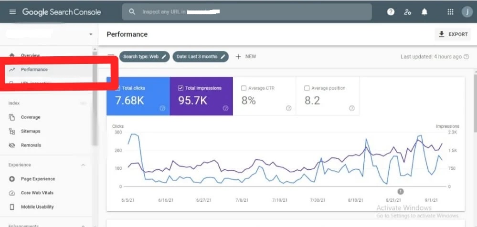The image size is (477, 227).
Task: Check the Average CTR checkbox
Action: [x=244, y=88]
